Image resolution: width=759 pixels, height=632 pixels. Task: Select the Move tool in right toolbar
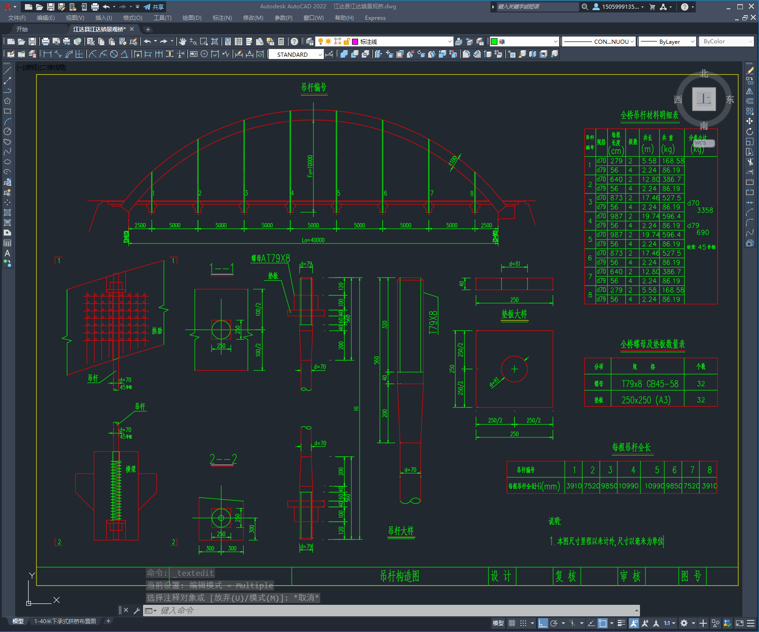click(x=750, y=121)
